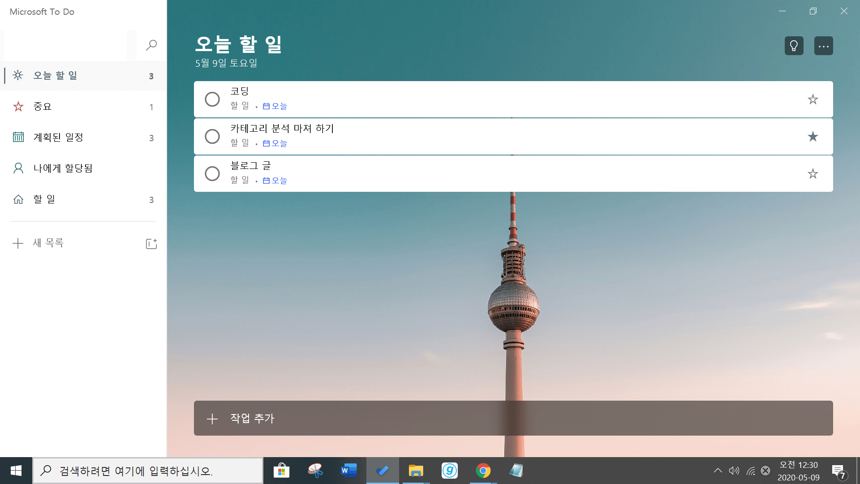Image resolution: width=860 pixels, height=484 pixels.
Task: Star the 블로그 글 task
Action: click(x=813, y=173)
